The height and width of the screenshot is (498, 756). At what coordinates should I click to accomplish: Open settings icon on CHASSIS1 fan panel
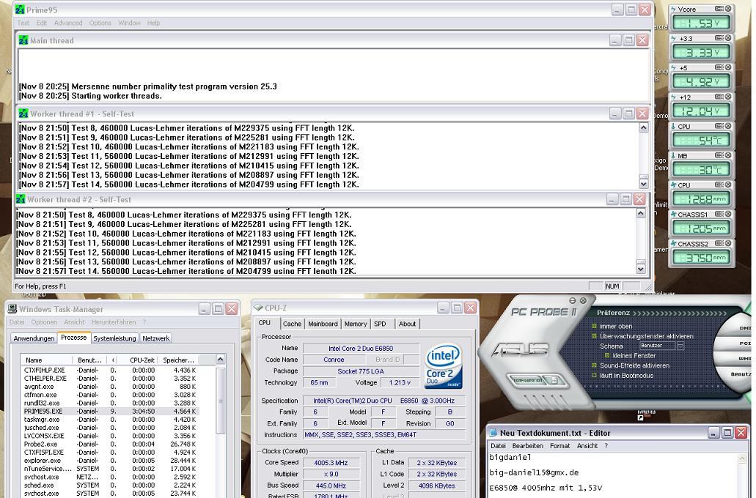719,215
